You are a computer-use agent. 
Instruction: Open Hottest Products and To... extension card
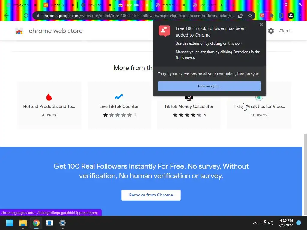tap(49, 105)
